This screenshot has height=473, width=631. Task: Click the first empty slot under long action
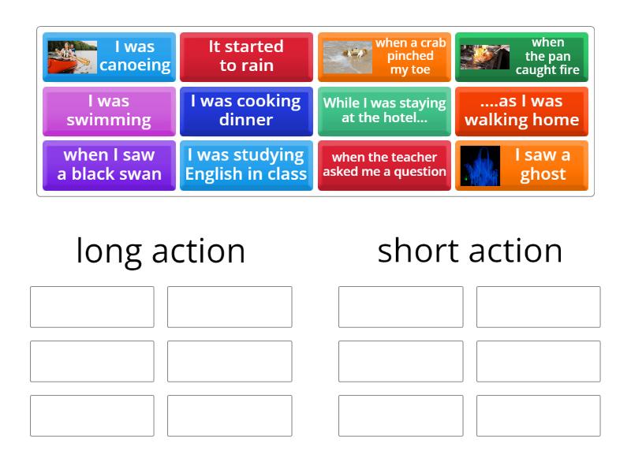[x=92, y=307]
